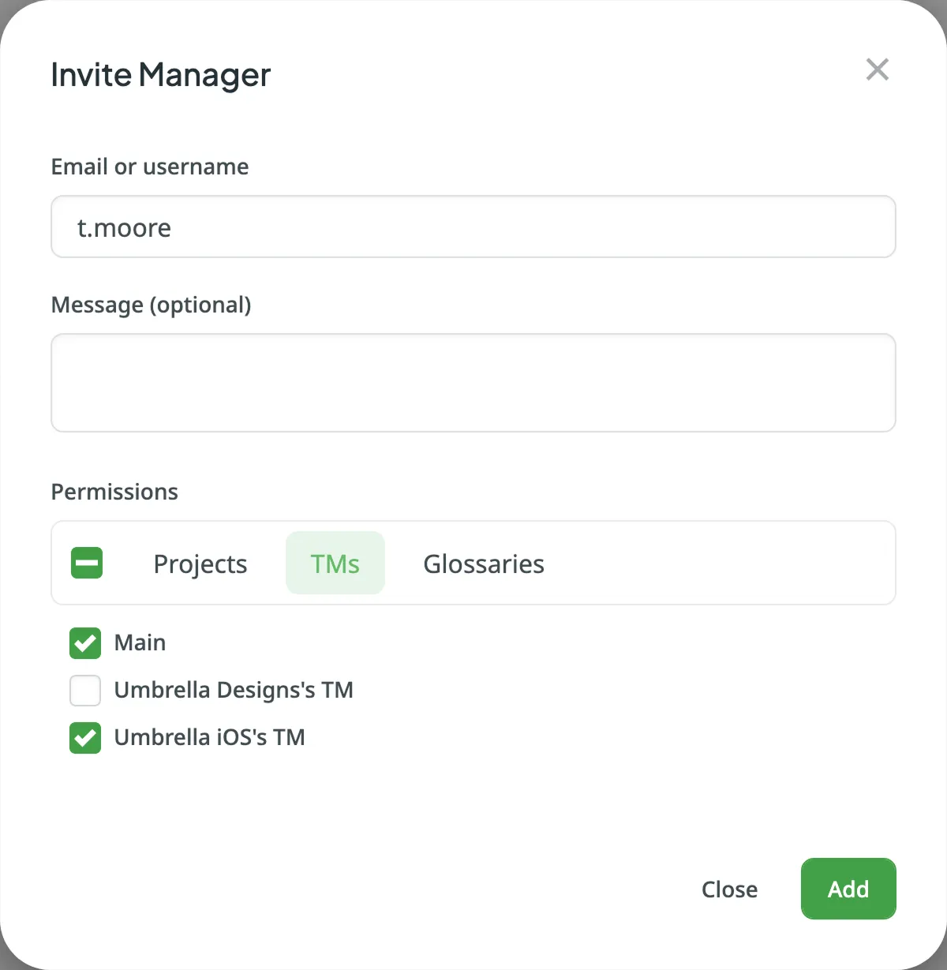
Task: Click the Close button at the bottom
Action: tap(729, 889)
